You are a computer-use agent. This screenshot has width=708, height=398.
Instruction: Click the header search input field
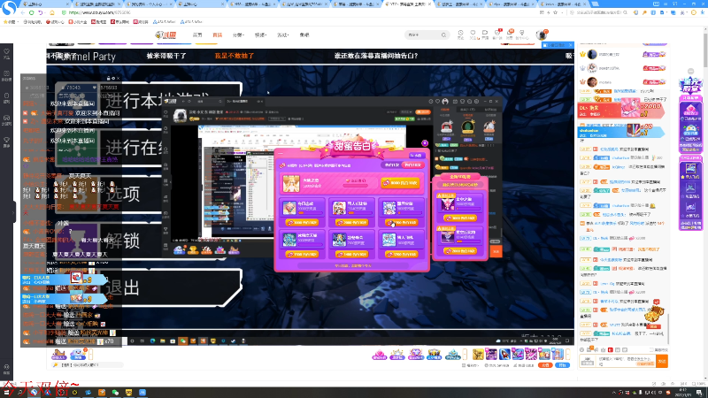coord(423,34)
